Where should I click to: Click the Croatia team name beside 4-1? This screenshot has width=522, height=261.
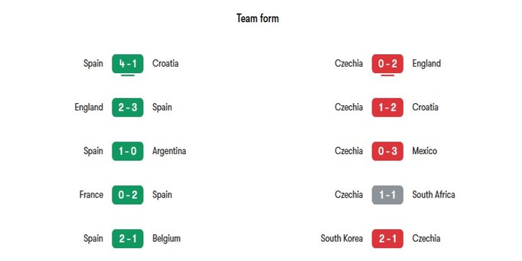(x=166, y=63)
